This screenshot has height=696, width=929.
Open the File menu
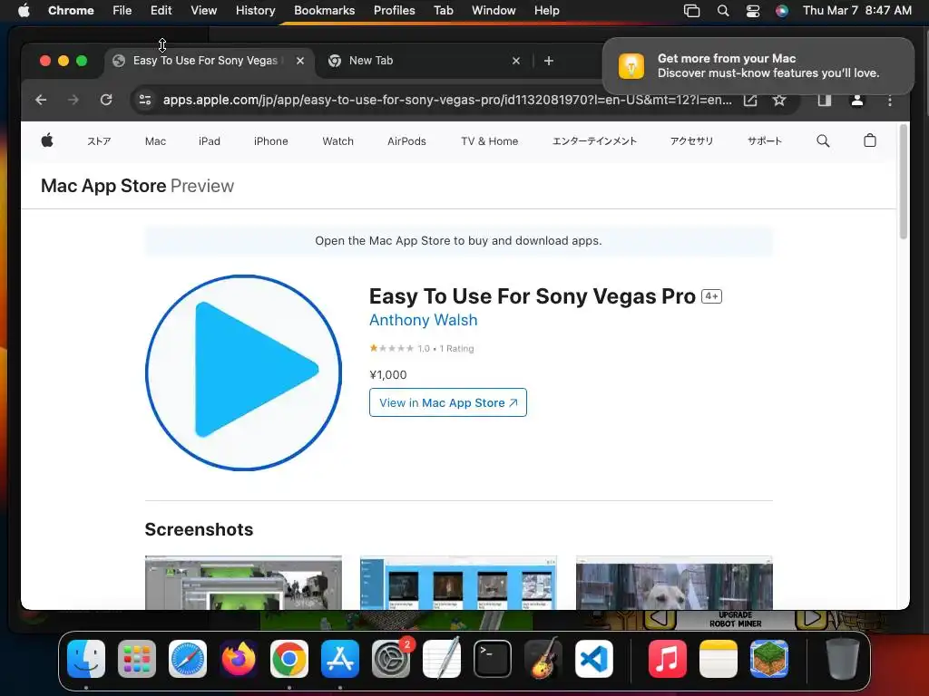click(122, 10)
